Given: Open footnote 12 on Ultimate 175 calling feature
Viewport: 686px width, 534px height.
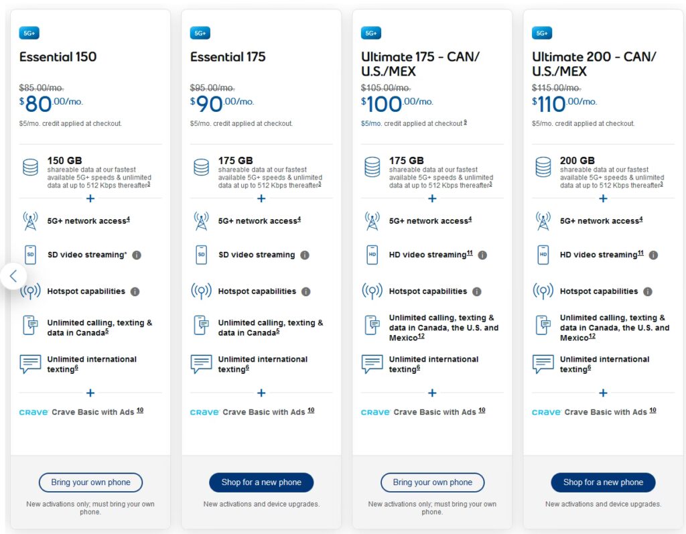Looking at the screenshot, I should [421, 337].
